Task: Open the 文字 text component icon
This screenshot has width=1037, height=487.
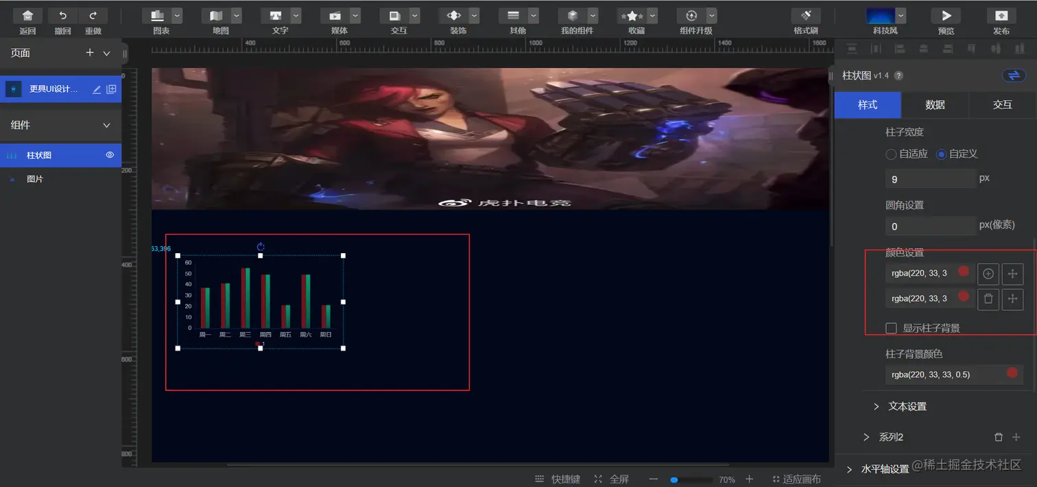Action: [x=276, y=15]
